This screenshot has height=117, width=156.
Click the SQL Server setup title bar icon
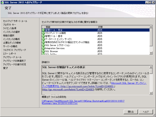(2, 2)
